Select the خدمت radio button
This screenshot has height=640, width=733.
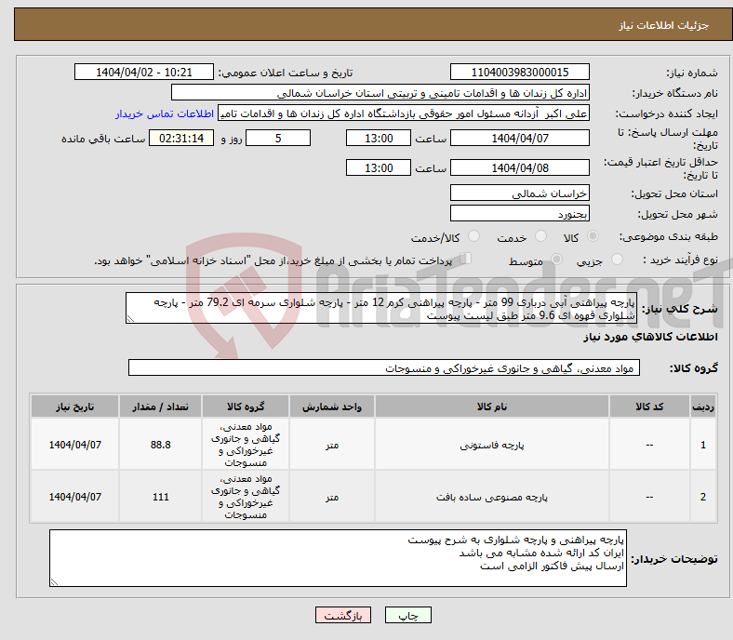tap(540, 236)
